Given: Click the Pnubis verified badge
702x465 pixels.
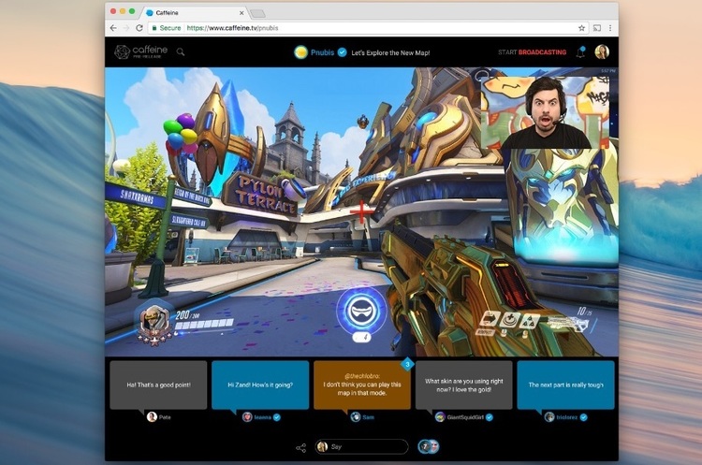Looking at the screenshot, I should (342, 52).
